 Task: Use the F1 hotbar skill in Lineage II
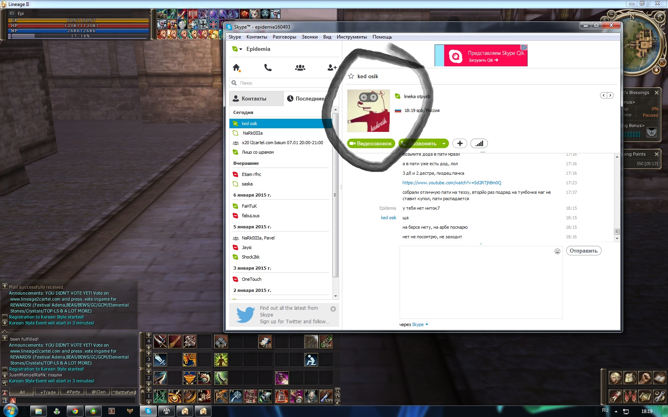160,396
